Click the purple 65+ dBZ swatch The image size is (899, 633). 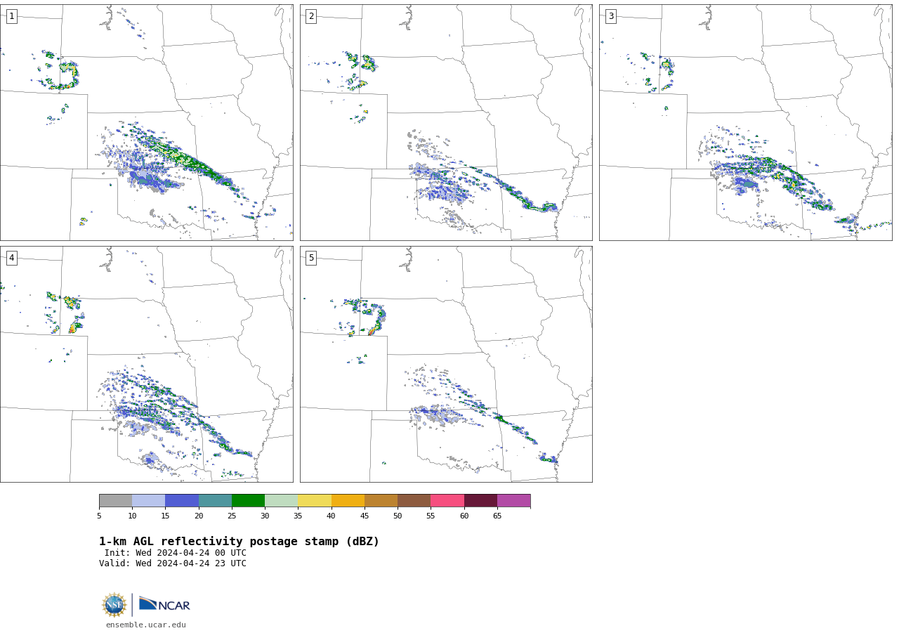514,501
